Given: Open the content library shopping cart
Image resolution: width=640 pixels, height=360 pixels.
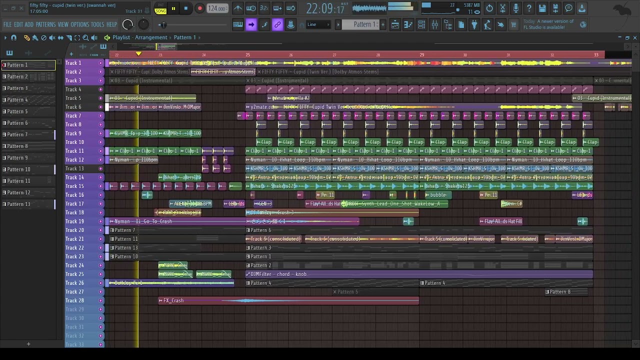Looking at the screenshot, I should tap(513, 24).
